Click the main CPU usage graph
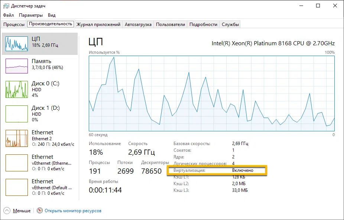Screen dimensions: 344x220 coord(212,93)
